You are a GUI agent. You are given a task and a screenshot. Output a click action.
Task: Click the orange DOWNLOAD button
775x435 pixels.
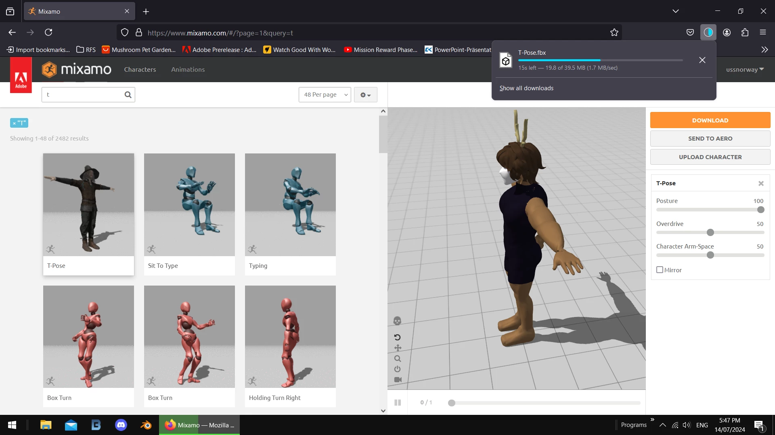click(710, 120)
